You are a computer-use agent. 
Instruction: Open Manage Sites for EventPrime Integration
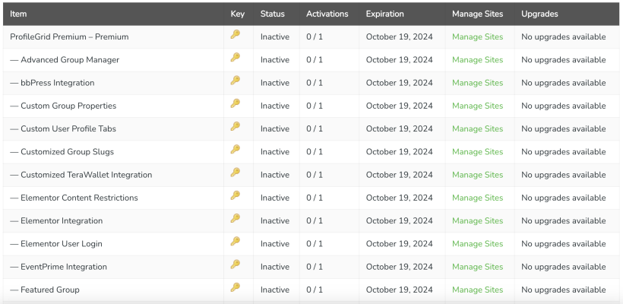[477, 267]
